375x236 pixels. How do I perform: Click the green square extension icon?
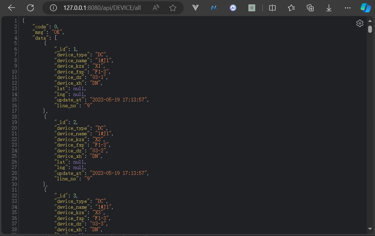point(252,8)
